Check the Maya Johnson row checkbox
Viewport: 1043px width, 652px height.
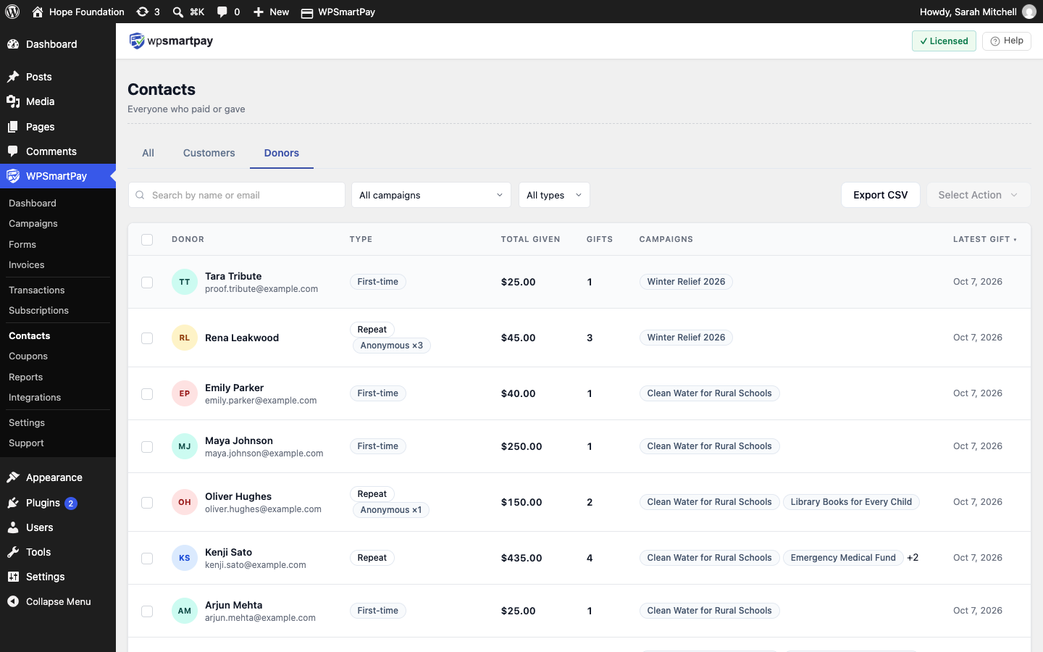pos(147,447)
